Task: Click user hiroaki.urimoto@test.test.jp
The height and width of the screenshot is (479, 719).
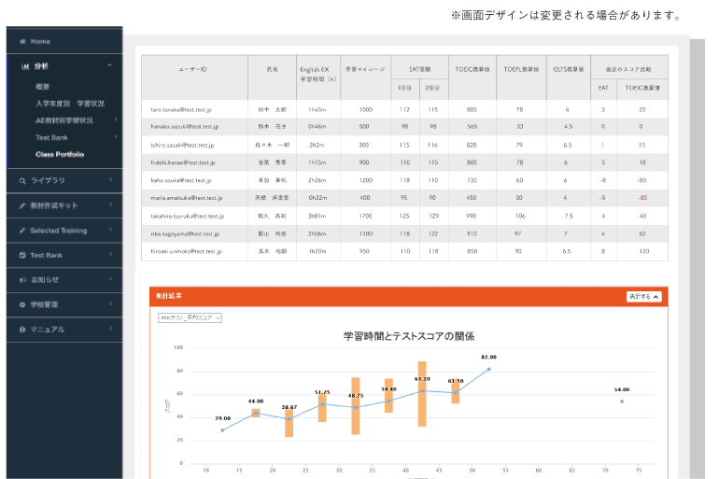Action: point(186,252)
